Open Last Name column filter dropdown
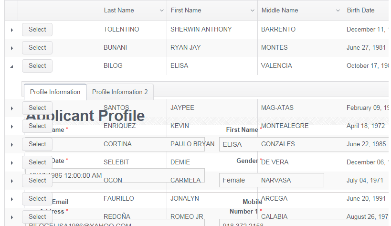The height and width of the screenshot is (226, 391). tap(162, 11)
